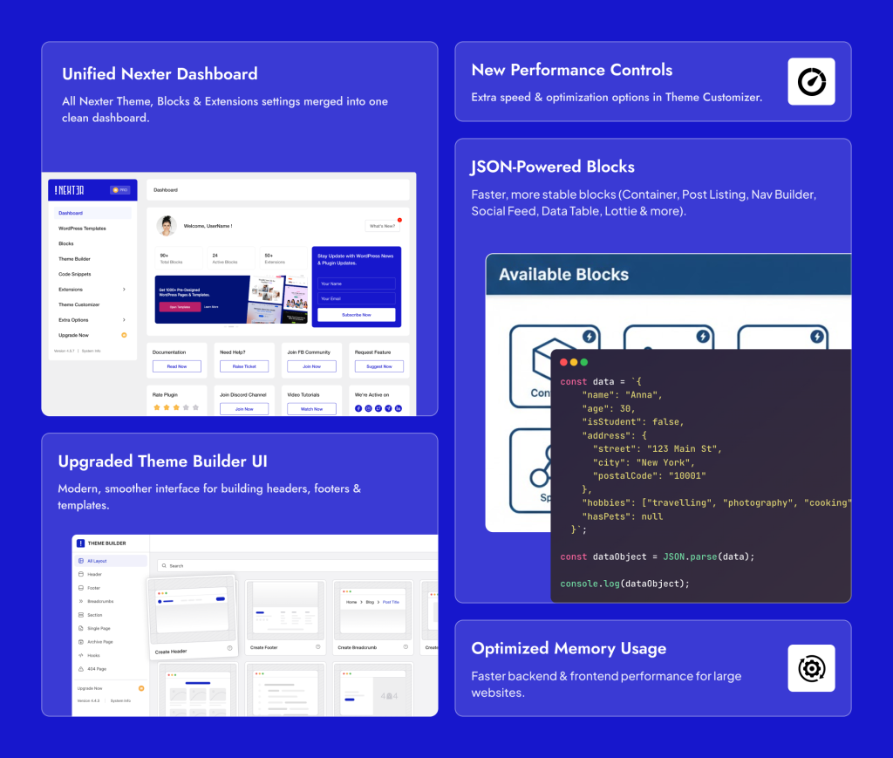
Task: Click the Hooks icon in Theme Builder sidebar
Action: (x=81, y=655)
